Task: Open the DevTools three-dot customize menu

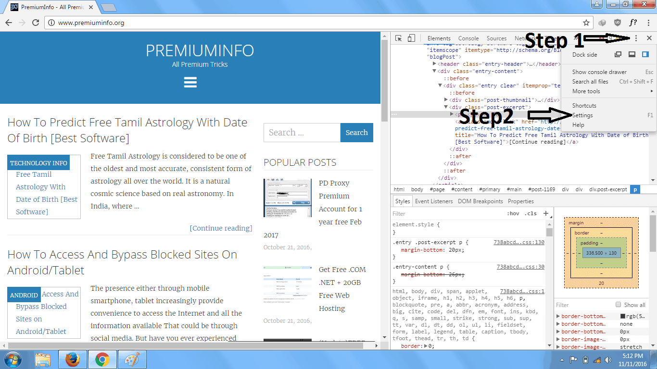Action: 636,38
